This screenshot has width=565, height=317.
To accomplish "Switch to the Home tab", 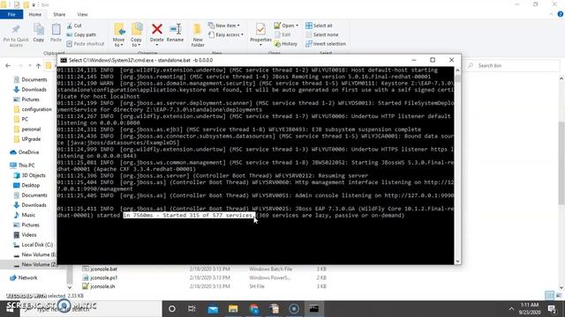I will point(35,14).
